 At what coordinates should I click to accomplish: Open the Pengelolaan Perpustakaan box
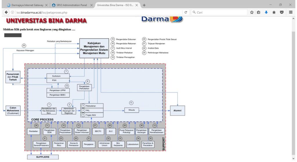(x=65, y=131)
